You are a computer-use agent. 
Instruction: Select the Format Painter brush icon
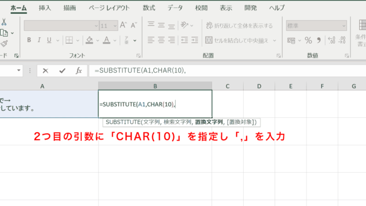(x=4, y=43)
